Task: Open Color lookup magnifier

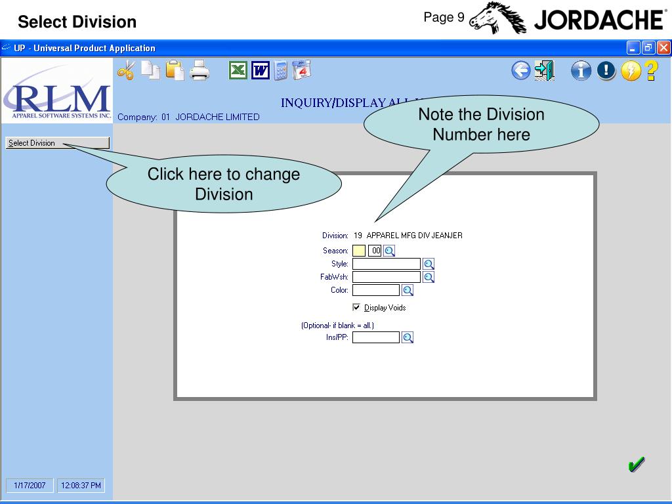Action: pos(408,290)
